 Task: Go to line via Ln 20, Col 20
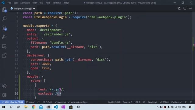click(x=114, y=102)
